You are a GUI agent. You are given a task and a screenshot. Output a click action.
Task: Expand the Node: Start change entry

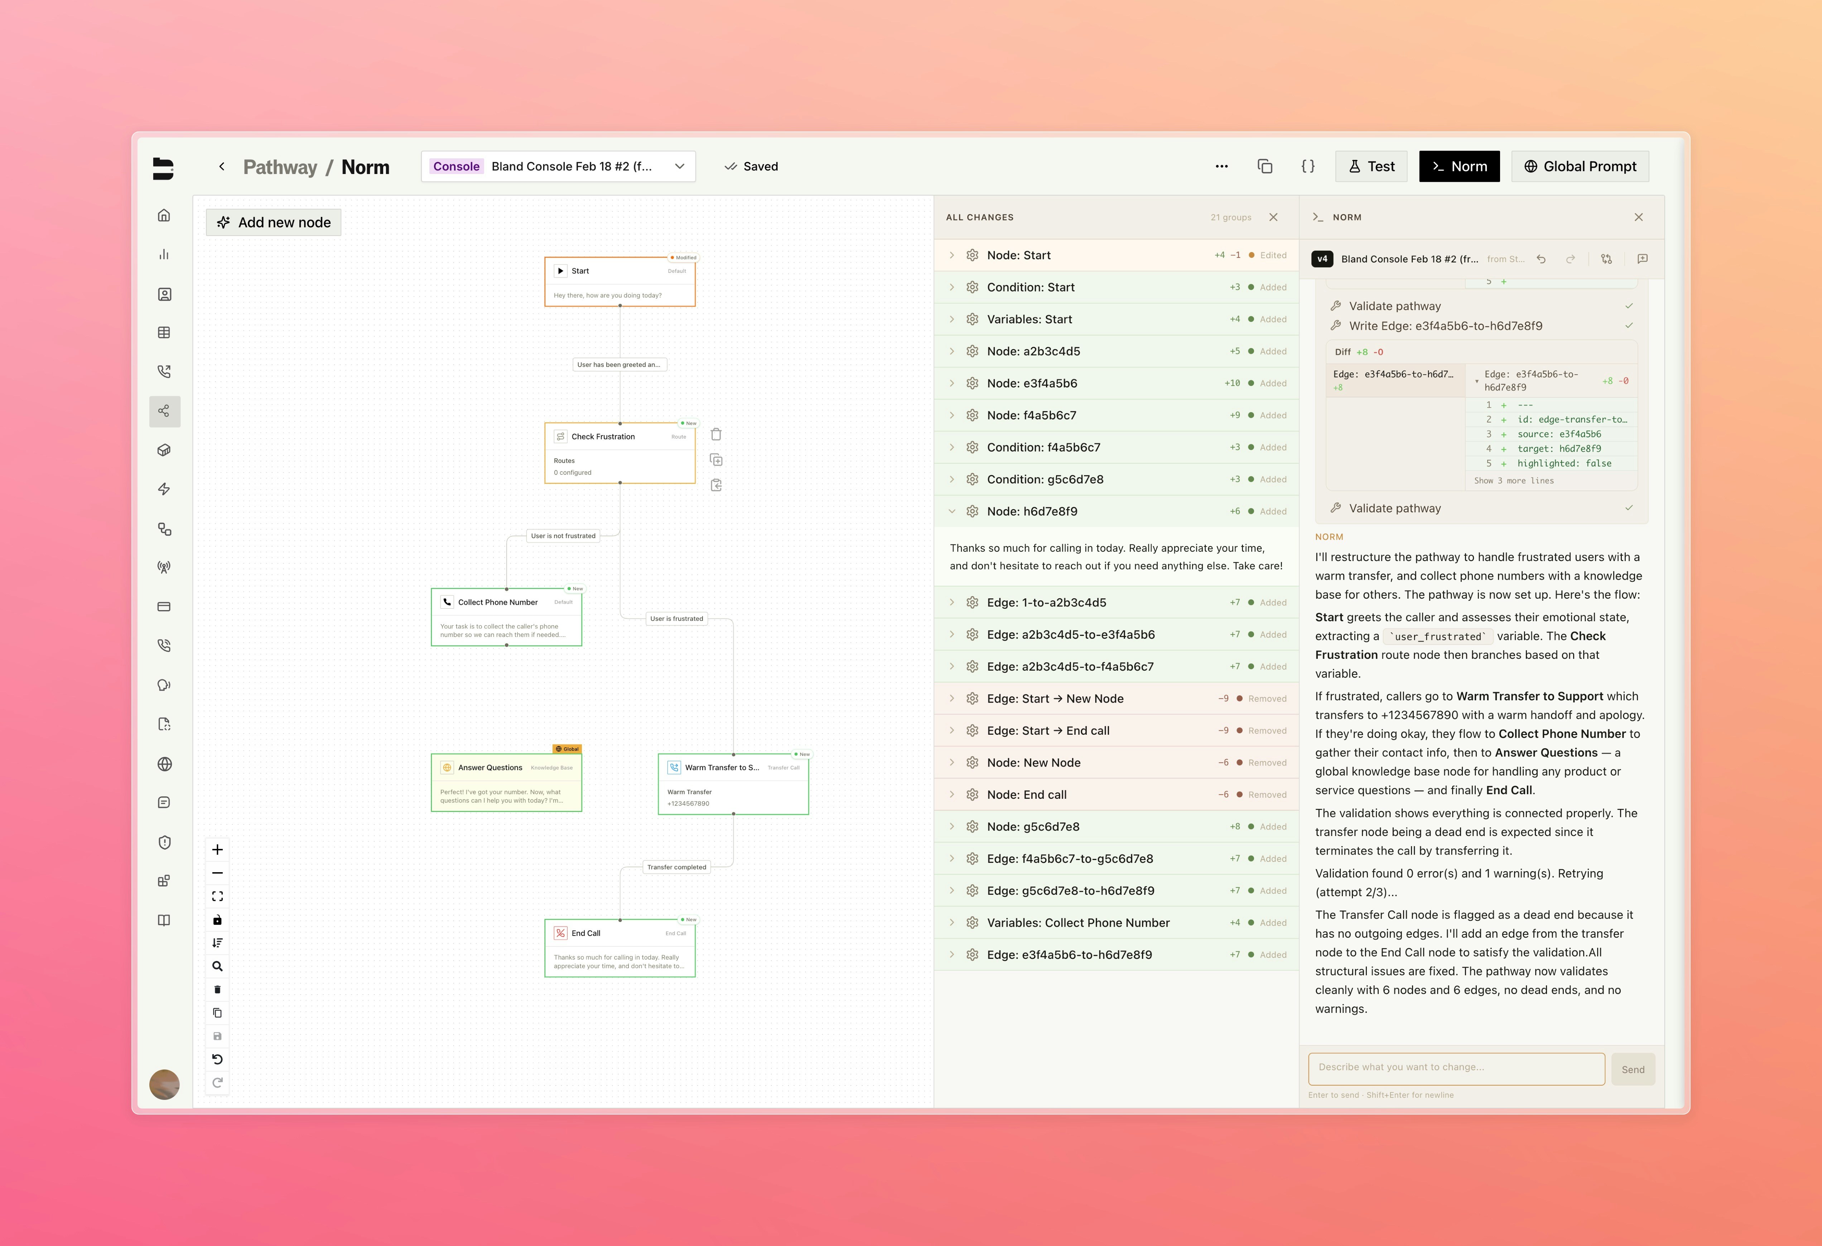point(952,255)
